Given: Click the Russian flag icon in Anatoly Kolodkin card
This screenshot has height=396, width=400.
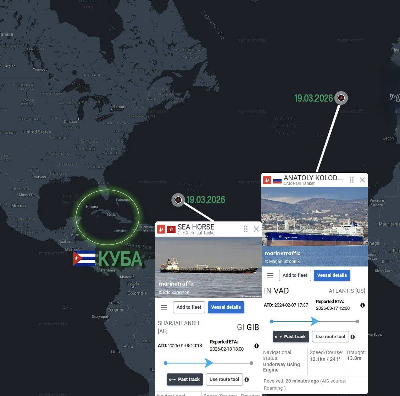Looking at the screenshot, I should tap(277, 181).
